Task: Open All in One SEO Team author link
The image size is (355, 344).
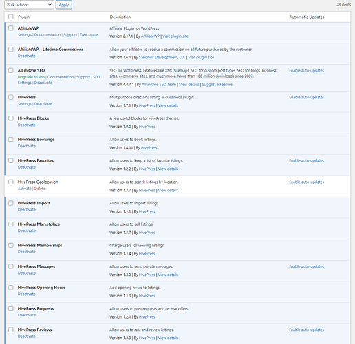Action: point(159,85)
